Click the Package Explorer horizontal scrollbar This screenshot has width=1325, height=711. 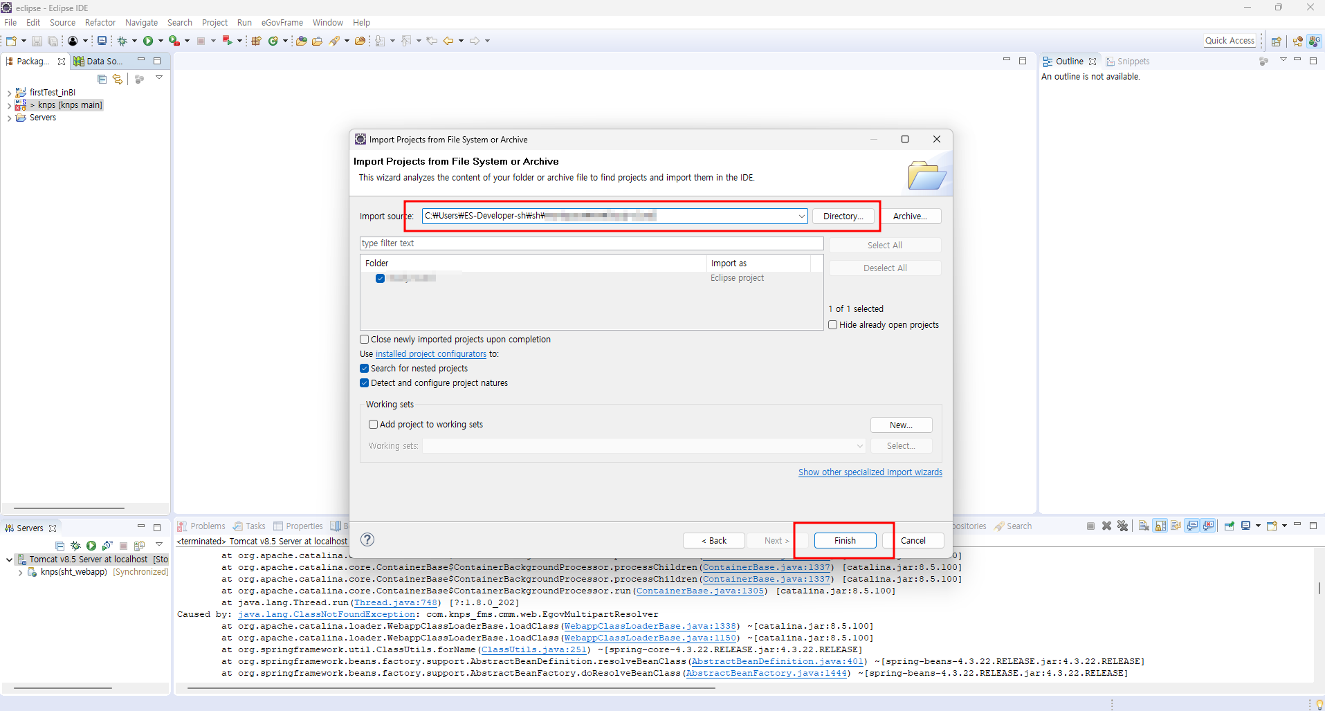coord(68,508)
